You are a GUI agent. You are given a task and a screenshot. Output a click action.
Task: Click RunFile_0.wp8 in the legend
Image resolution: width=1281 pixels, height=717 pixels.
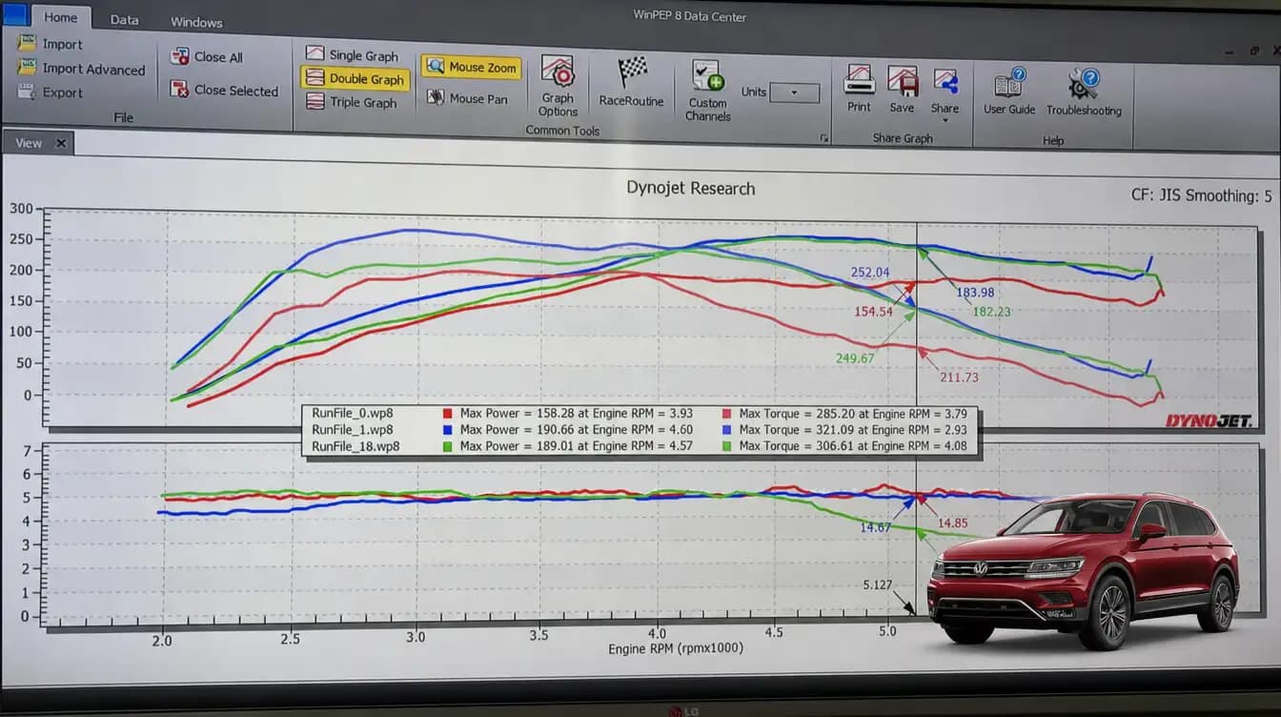(352, 413)
